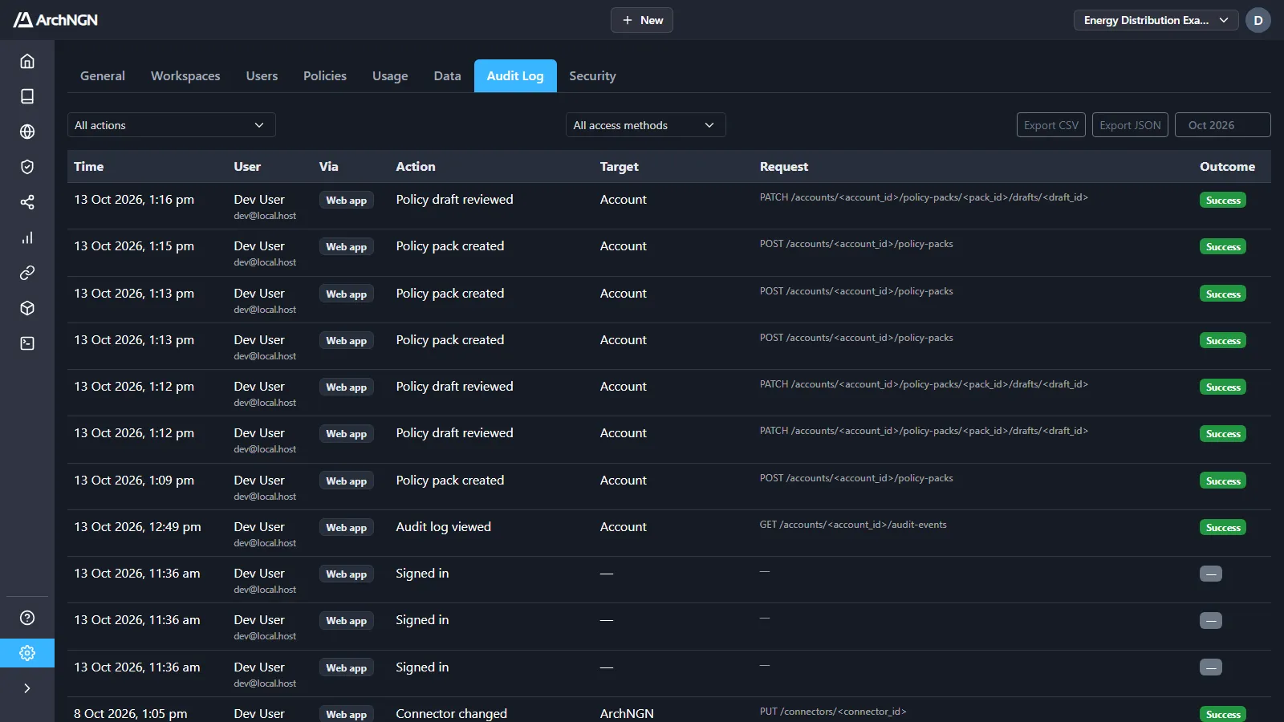Switch to the Workspaces tab

click(185, 76)
